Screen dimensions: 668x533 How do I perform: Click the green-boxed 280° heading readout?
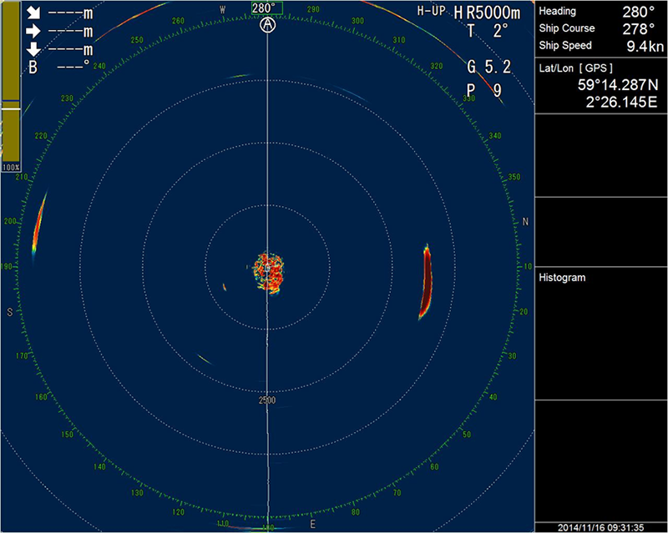pos(266,8)
